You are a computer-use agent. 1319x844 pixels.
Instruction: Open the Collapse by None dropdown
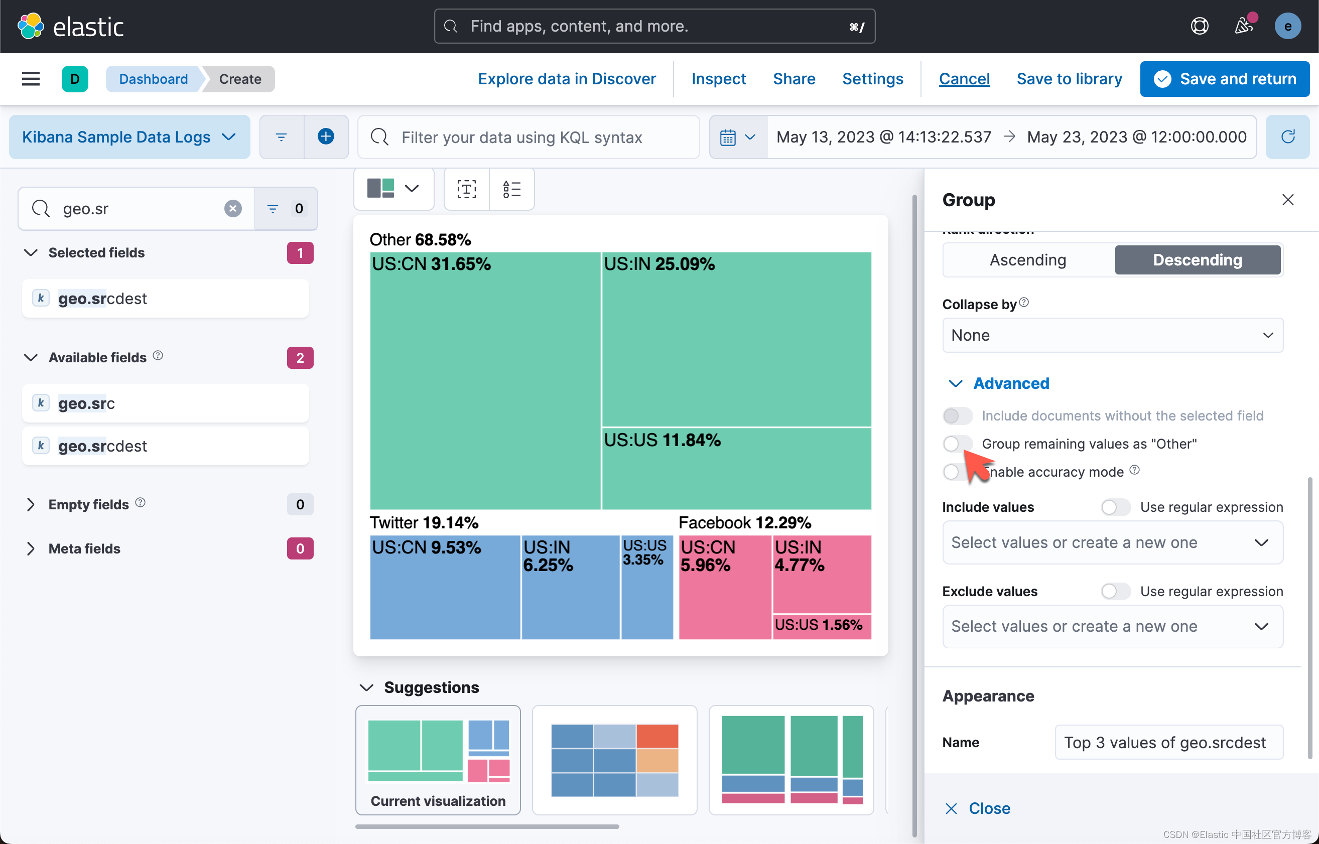tap(1112, 335)
